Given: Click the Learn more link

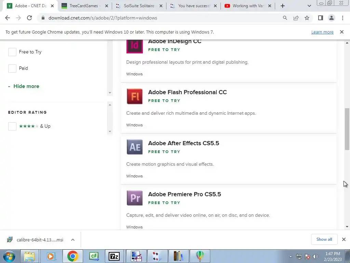Looking at the screenshot, I should (x=322, y=32).
